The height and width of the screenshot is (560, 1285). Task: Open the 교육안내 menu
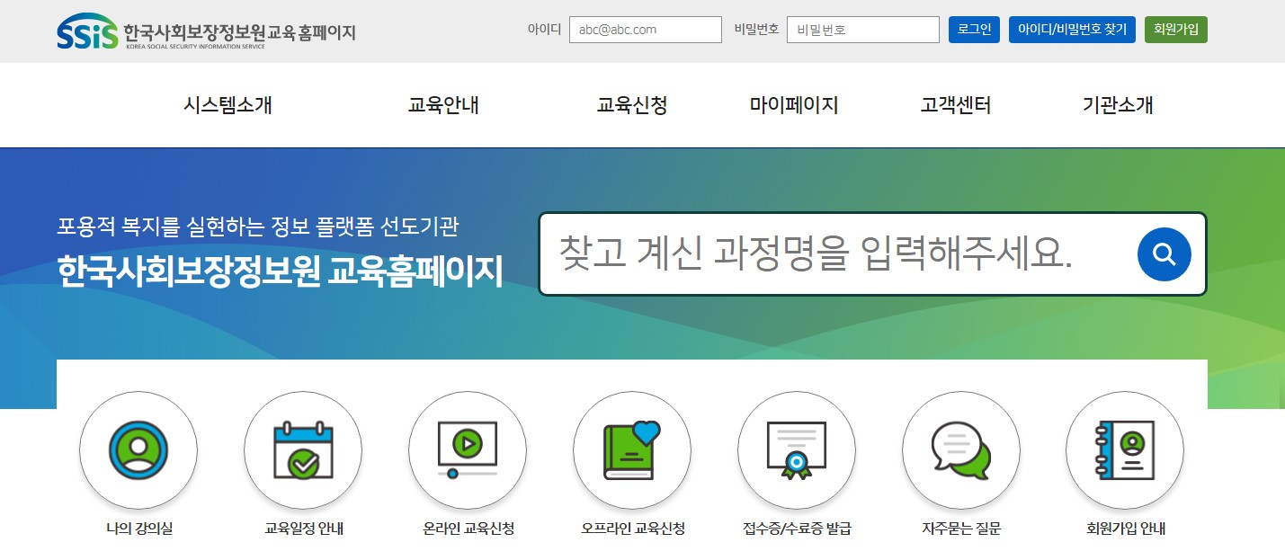443,105
